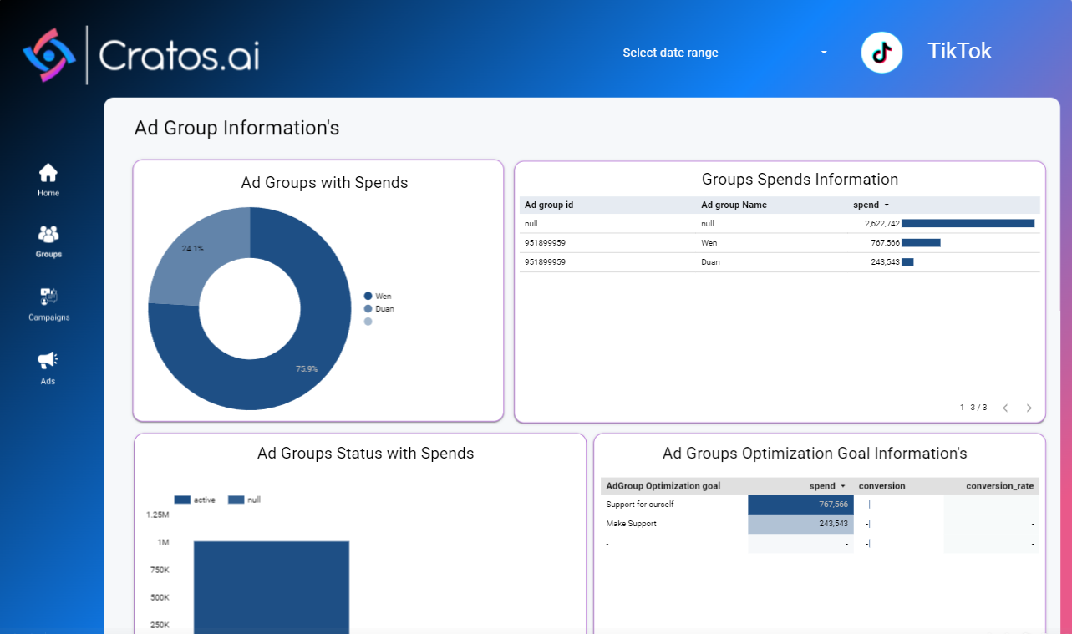Click the Make Support row
The image size is (1072, 634).
pyautogui.click(x=820, y=523)
